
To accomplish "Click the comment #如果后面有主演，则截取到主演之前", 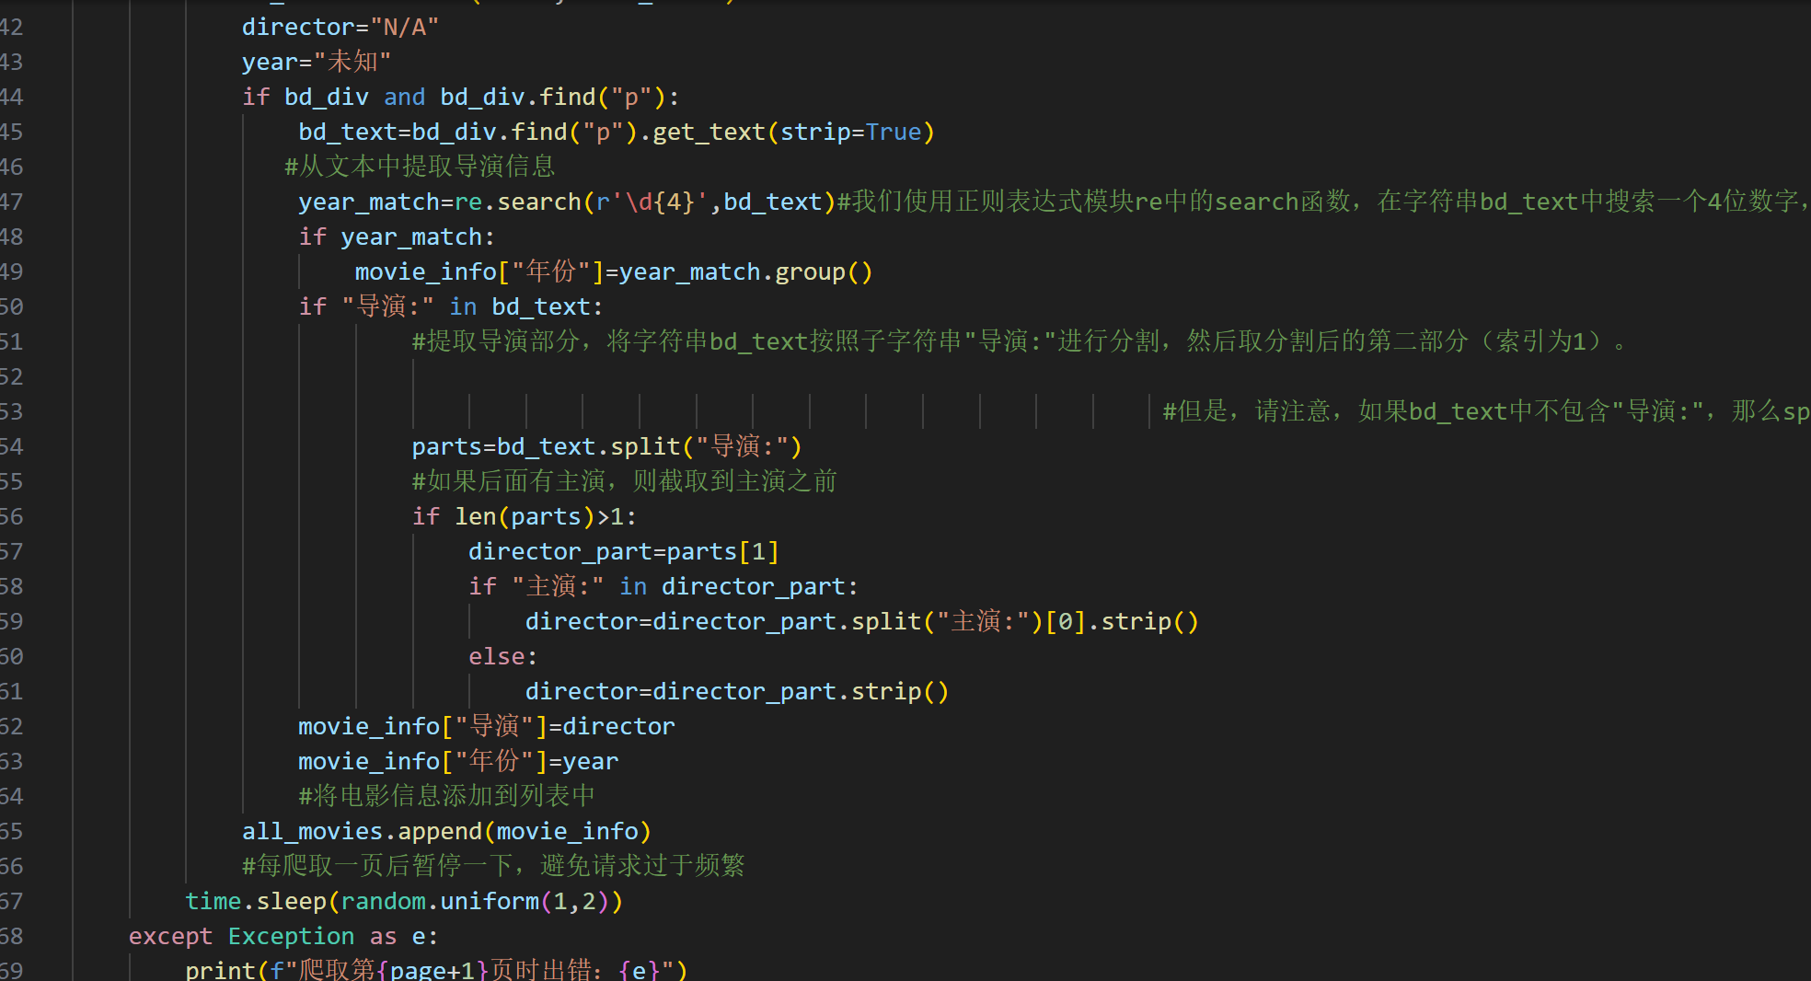I will click(625, 482).
